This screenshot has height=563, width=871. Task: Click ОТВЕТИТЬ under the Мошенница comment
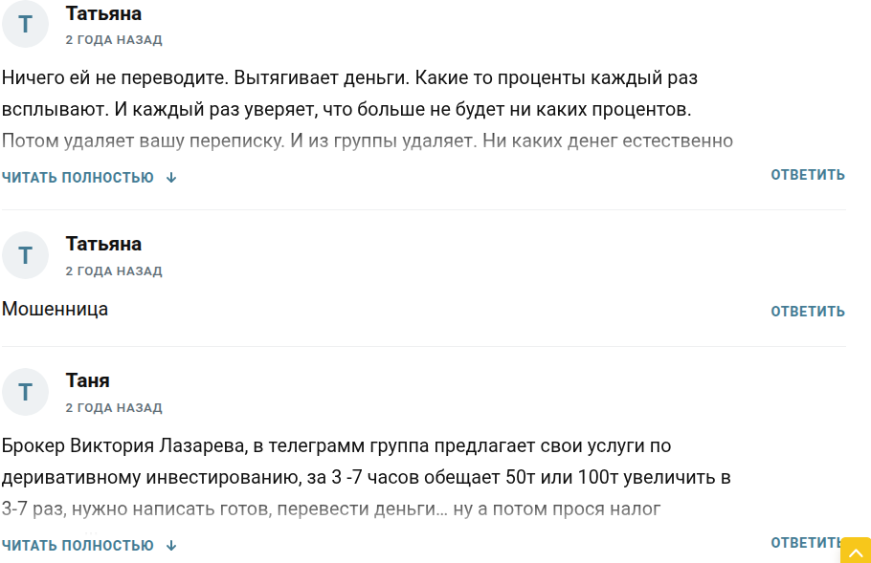click(x=807, y=312)
